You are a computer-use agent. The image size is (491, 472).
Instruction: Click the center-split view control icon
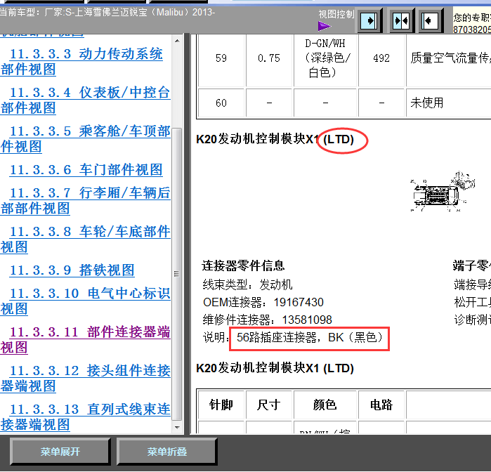[402, 20]
